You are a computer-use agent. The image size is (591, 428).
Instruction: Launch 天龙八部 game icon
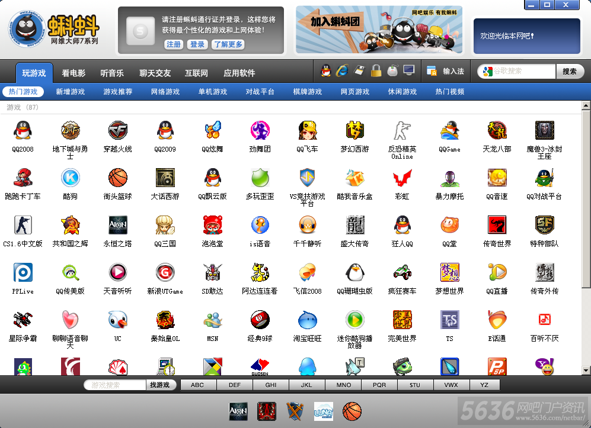[497, 131]
